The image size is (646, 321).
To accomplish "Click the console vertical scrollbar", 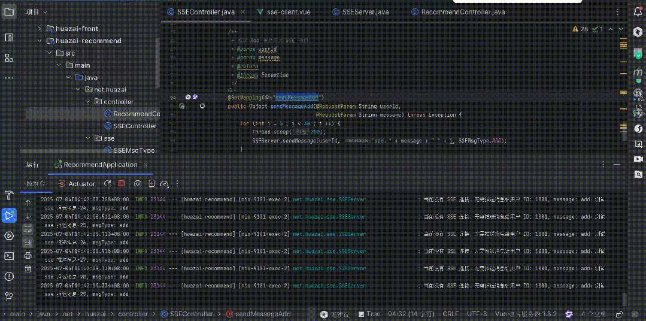I will point(624,299).
